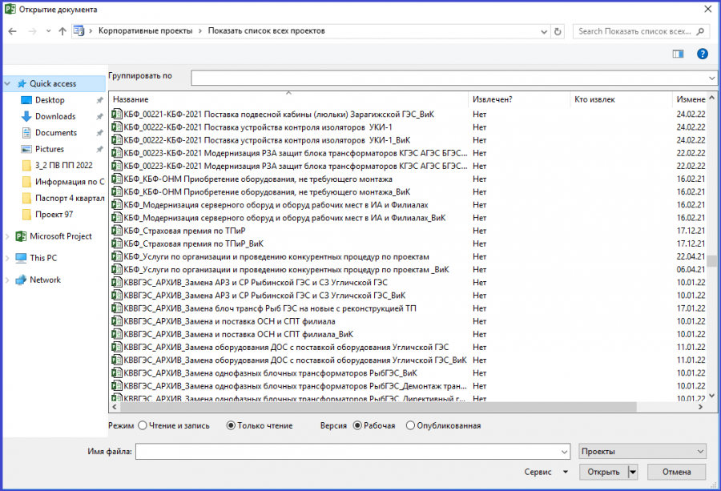The width and height of the screenshot is (721, 491).
Task: Select Network in navigation pane
Action: coord(45,280)
